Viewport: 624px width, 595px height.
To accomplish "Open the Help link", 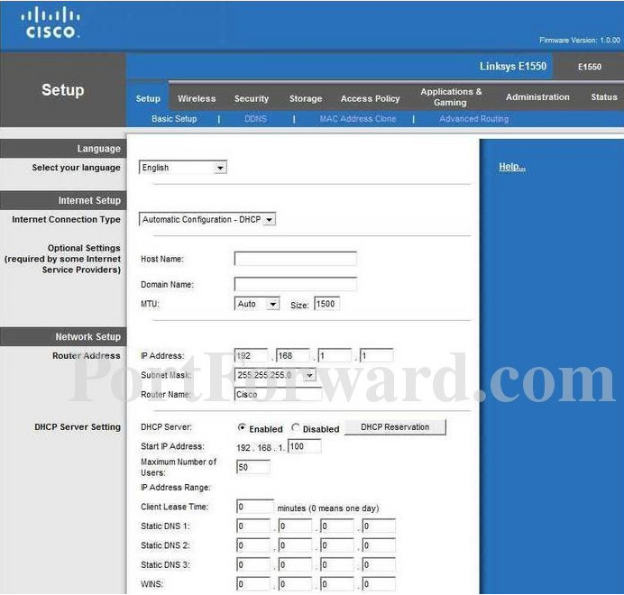I will click(x=512, y=167).
